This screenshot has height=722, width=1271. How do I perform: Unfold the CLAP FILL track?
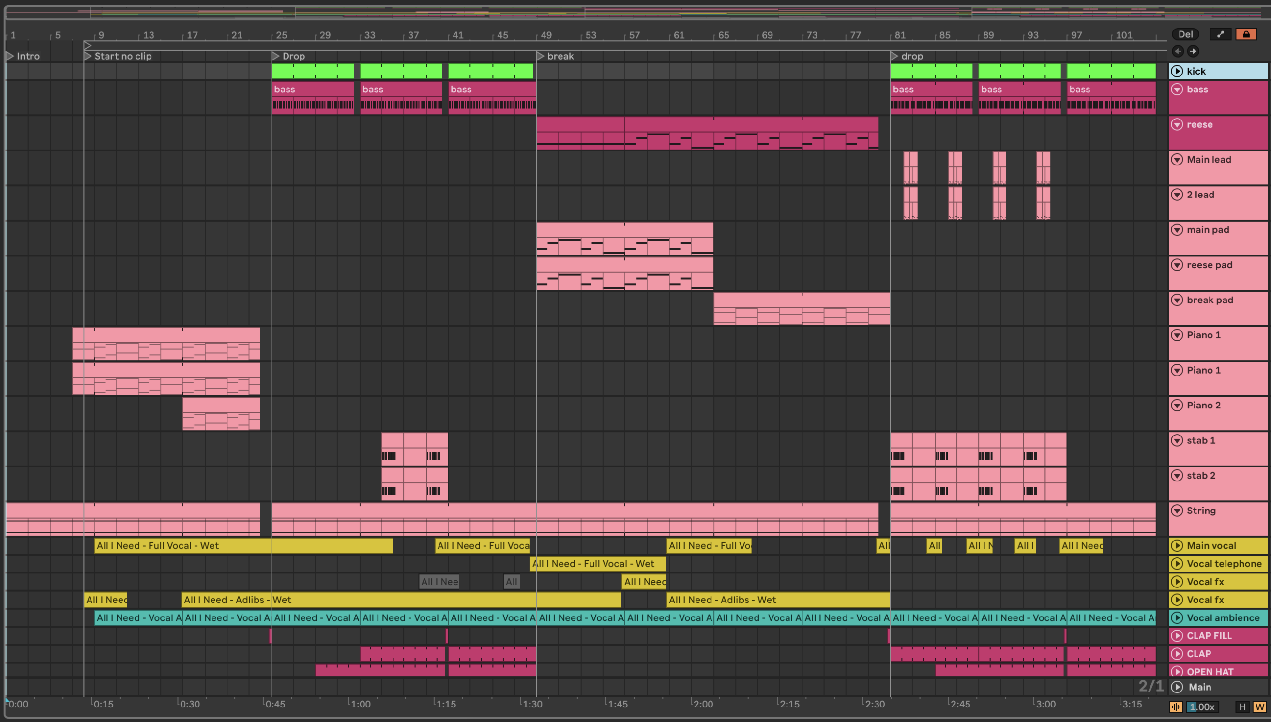click(1177, 636)
